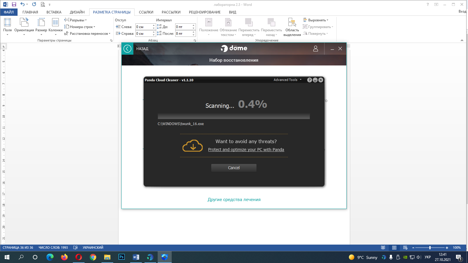
Task: Open Photoshop from the taskbar
Action: 122,257
